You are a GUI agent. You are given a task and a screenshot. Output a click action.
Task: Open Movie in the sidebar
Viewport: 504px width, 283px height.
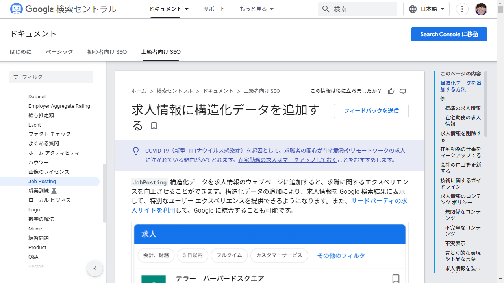[x=35, y=229]
